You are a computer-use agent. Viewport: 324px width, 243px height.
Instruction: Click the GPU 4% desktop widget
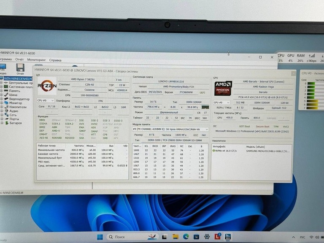[291, 58]
